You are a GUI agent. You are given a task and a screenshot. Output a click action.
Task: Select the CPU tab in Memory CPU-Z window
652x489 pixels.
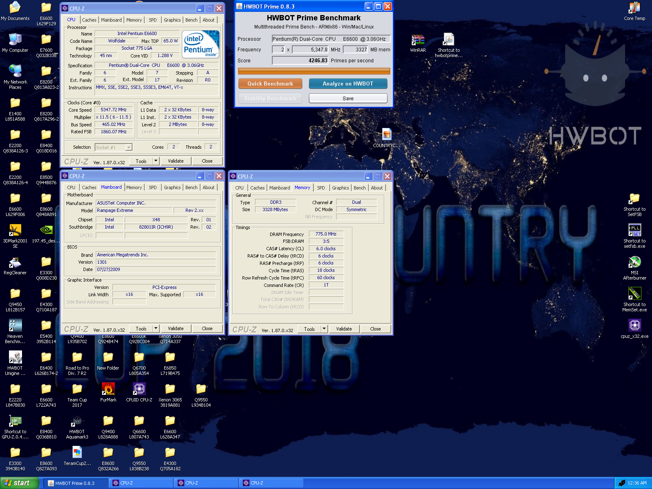click(x=239, y=188)
